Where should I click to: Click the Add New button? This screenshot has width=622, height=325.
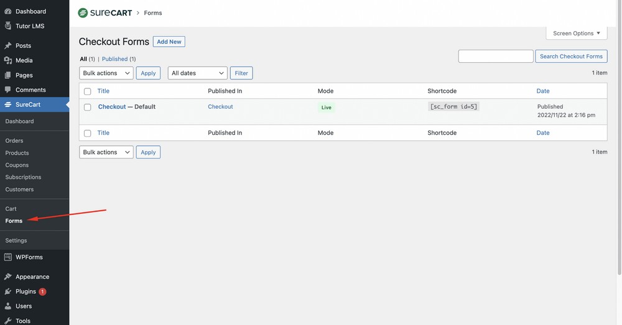[x=169, y=42]
